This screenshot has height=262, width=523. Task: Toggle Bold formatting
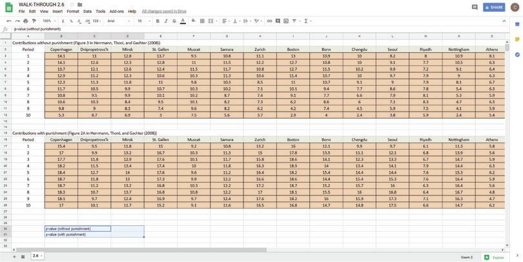click(158, 21)
